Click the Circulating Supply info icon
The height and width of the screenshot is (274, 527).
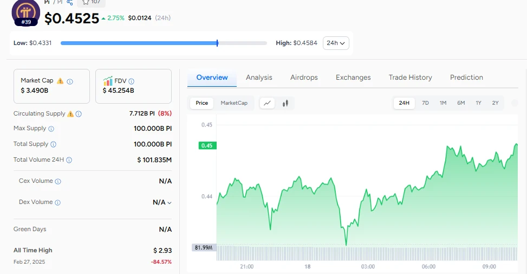click(79, 114)
